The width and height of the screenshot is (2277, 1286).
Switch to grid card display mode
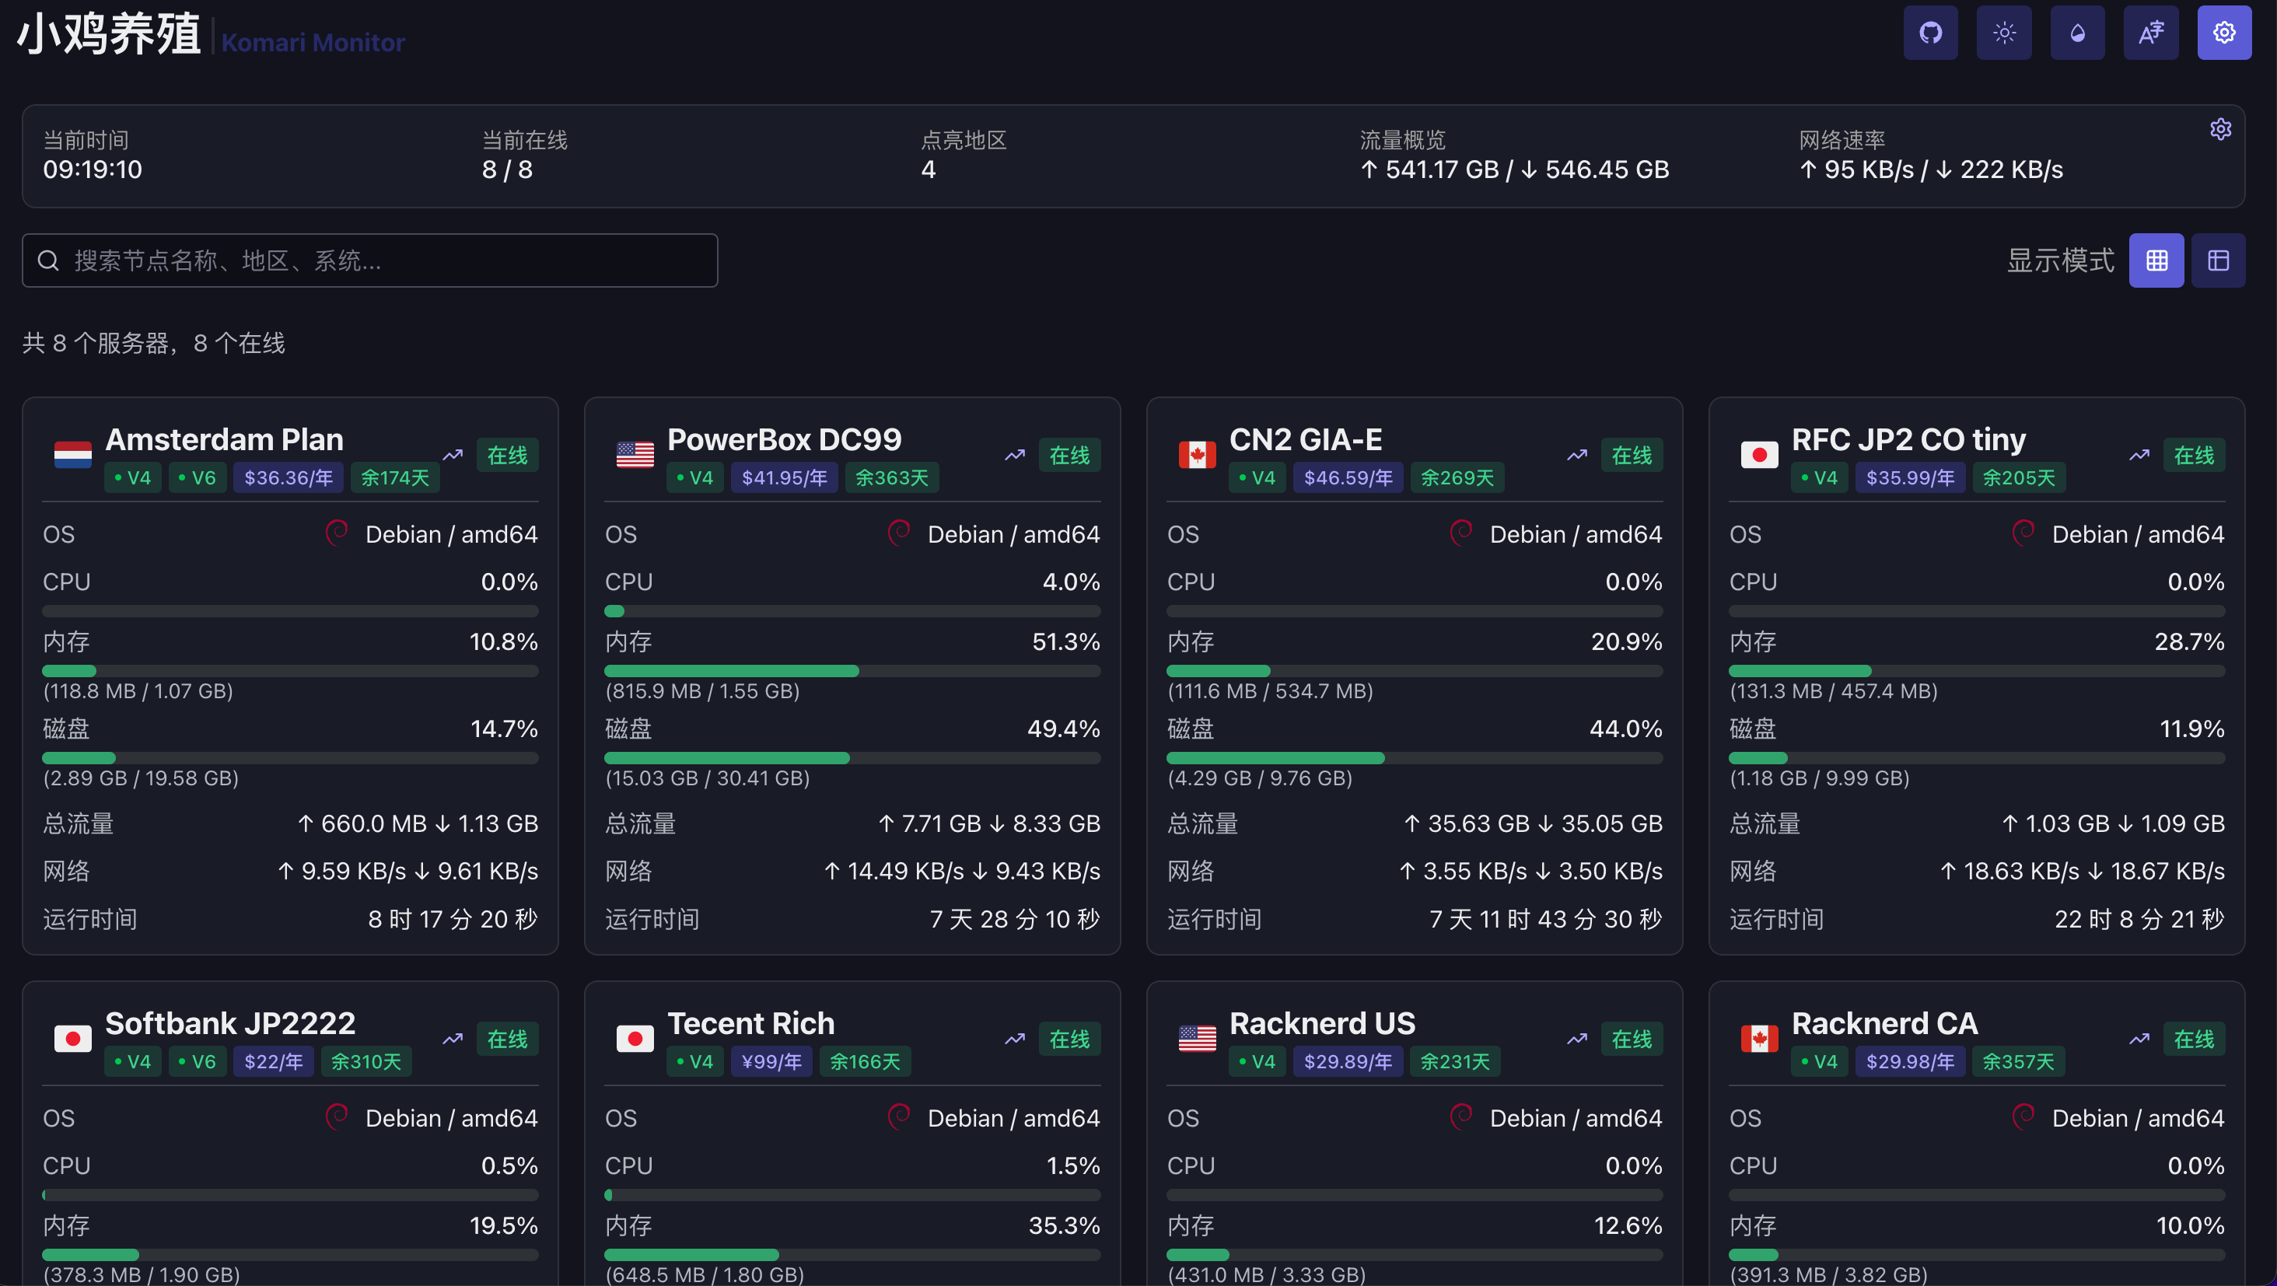click(2156, 260)
